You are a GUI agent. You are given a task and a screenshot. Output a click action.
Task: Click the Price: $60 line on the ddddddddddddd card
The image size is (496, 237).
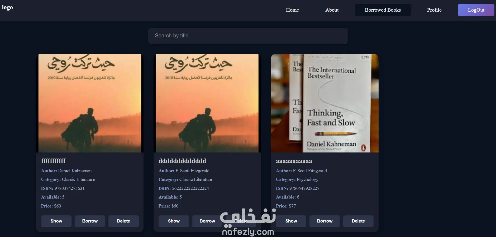pyautogui.click(x=168, y=206)
